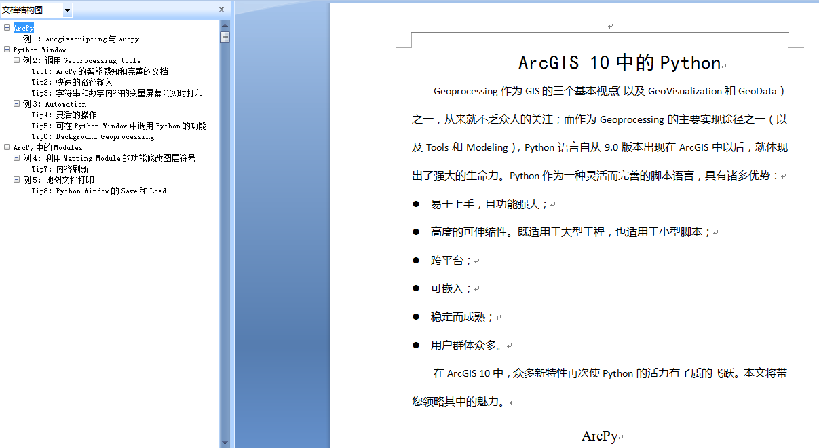Collapse the ArcPy root node
Screen dimensions: 819x448
(7, 28)
